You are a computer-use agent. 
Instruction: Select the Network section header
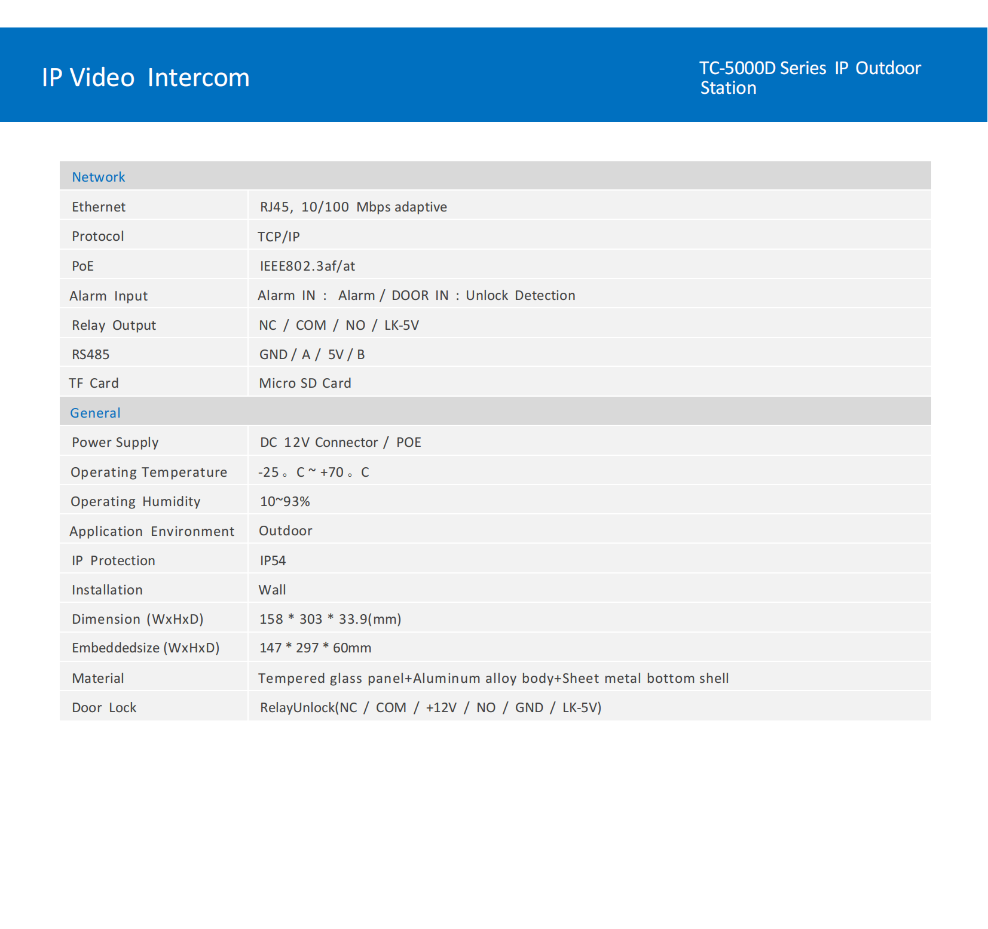coord(99,177)
